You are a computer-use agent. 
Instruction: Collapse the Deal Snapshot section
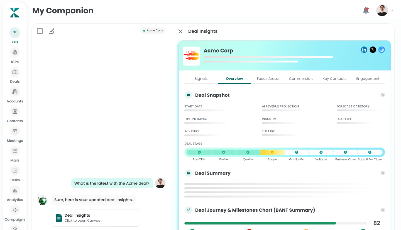click(x=383, y=95)
